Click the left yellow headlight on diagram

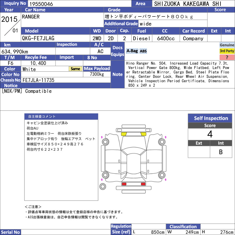124,134
